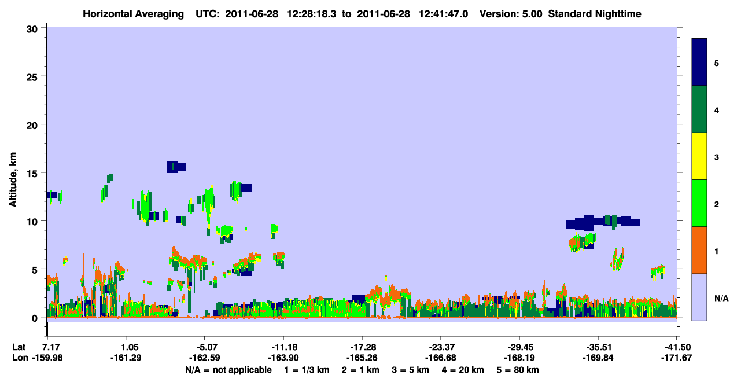Image resolution: width=752 pixels, height=386 pixels.
Task: Click the longitude value -171.67
Action: 676,358
